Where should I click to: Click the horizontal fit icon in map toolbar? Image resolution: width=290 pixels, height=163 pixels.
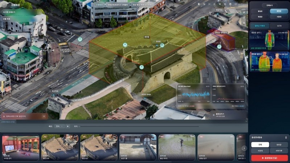(209, 4)
